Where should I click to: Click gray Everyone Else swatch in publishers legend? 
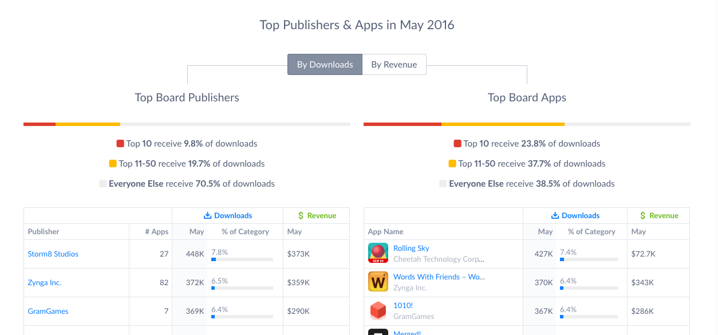[102, 184]
